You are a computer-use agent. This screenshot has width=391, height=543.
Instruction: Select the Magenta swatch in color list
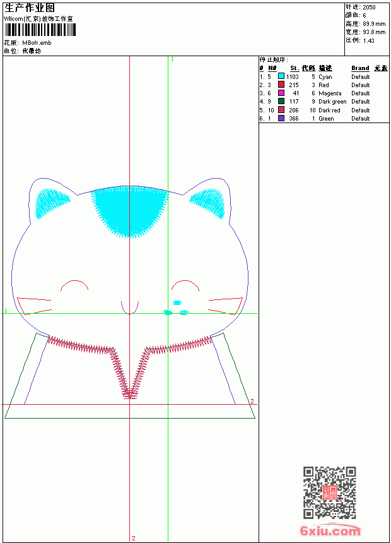281,93
